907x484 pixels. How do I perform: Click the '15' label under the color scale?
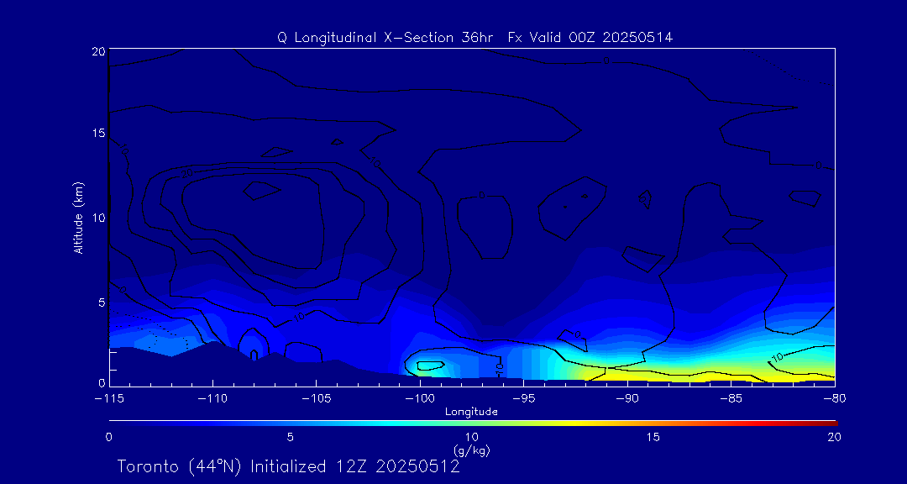(653, 438)
